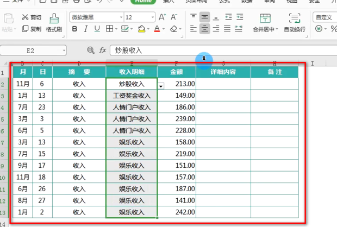The width and height of the screenshot is (337, 227).
Task: Select the 9月 month cell
Action: [x=23, y=166]
